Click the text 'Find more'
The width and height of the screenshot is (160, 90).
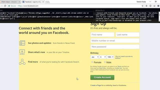click(x=33, y=62)
